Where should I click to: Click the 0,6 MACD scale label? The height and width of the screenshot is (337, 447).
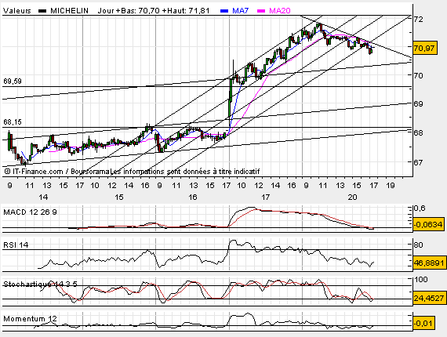420,208
